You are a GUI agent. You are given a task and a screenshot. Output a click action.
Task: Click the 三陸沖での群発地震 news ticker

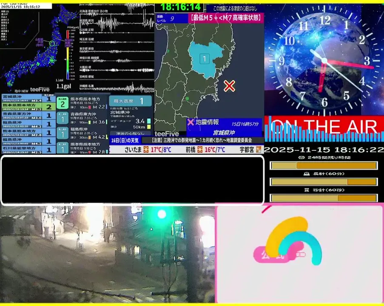[202, 140]
